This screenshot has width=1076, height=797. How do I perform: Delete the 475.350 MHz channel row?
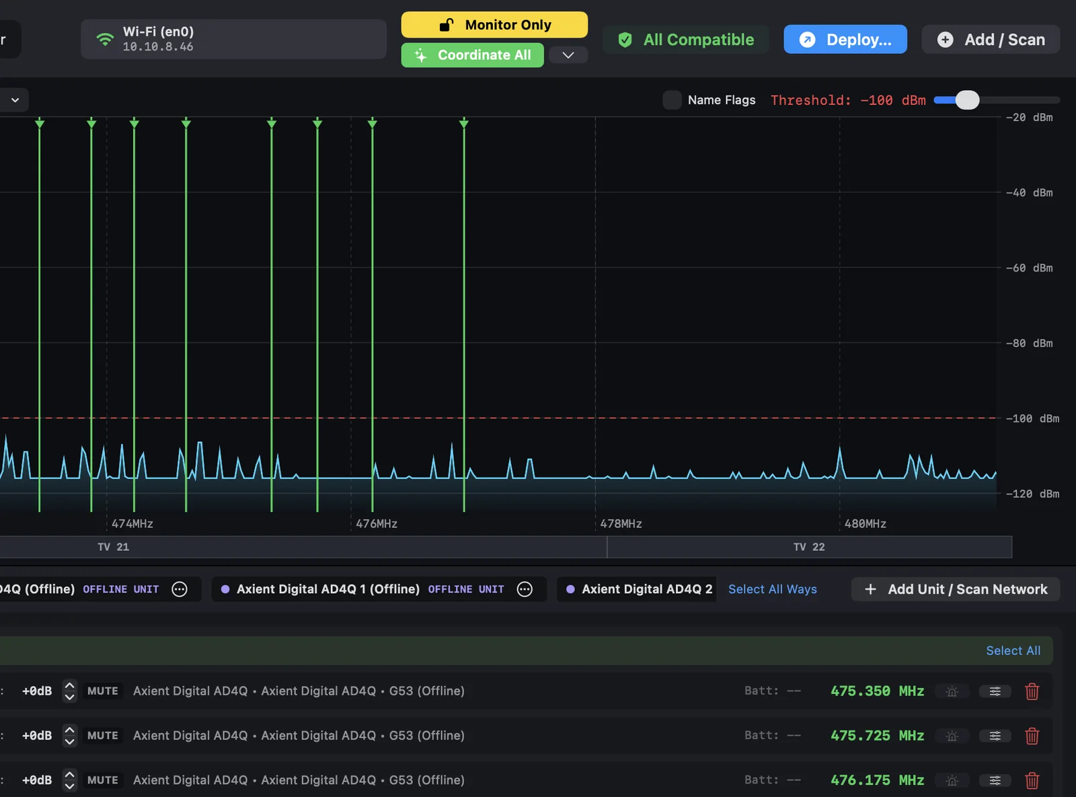(x=1032, y=691)
